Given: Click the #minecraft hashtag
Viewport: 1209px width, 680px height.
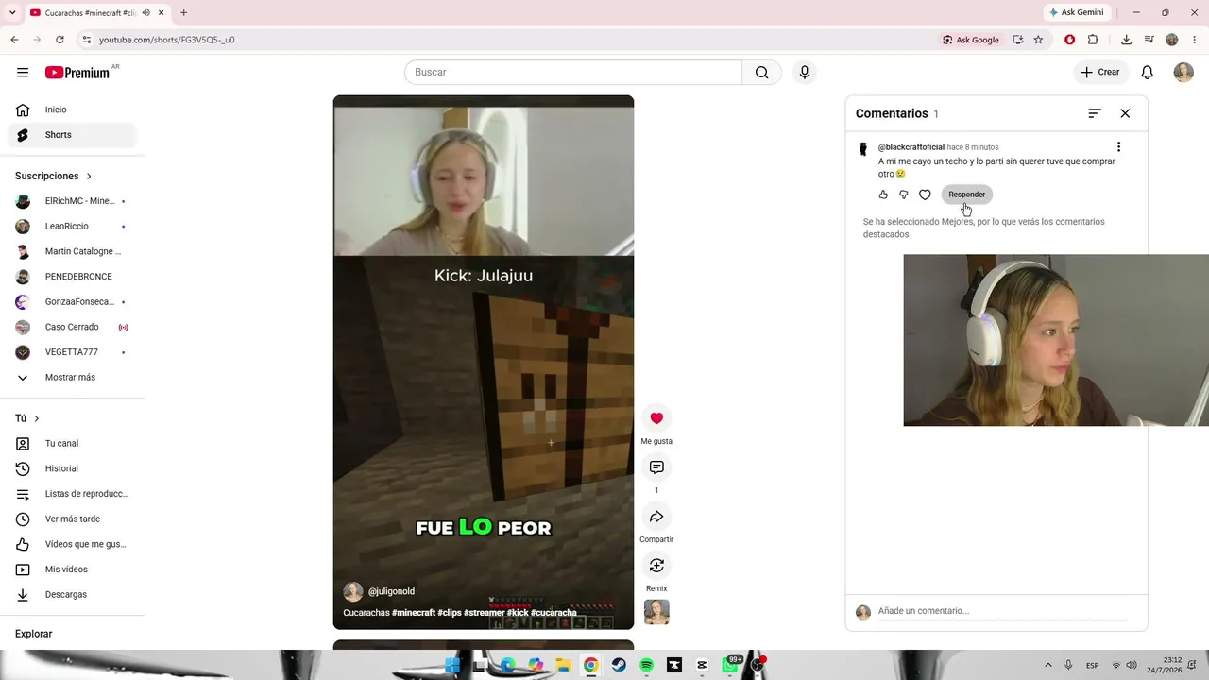Looking at the screenshot, I should [414, 613].
